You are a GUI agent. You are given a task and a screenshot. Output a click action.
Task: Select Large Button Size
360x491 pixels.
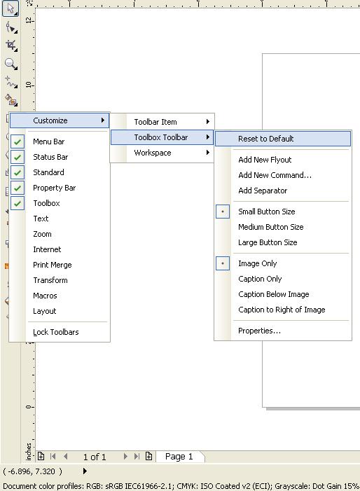283,242
